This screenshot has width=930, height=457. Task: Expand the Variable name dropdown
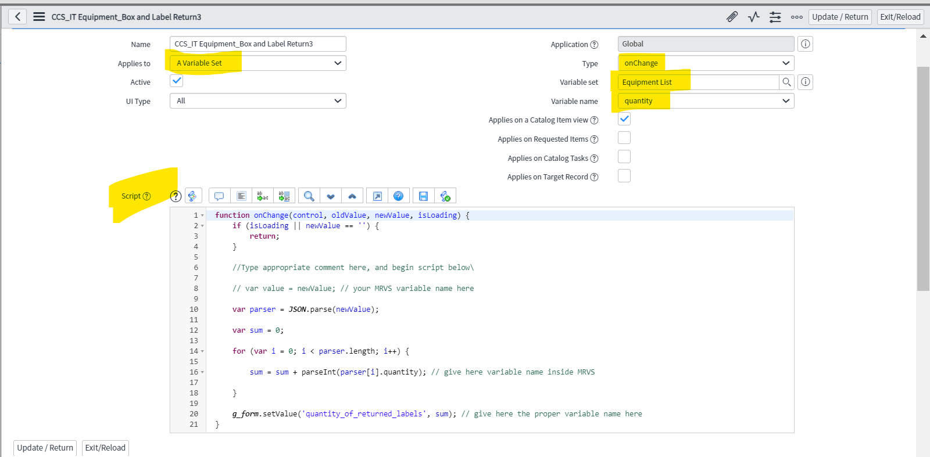point(706,101)
